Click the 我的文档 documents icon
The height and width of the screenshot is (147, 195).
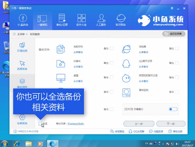pos(61,48)
